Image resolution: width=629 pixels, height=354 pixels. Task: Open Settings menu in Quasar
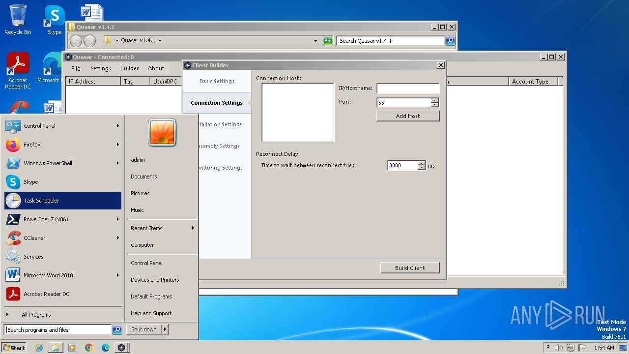pyautogui.click(x=101, y=68)
